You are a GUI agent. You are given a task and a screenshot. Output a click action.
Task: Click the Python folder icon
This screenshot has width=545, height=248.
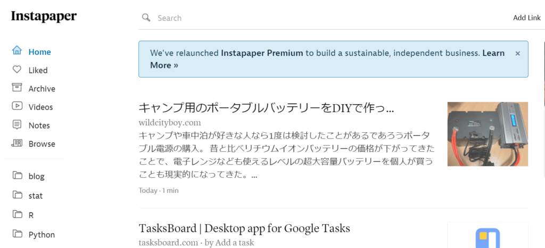[x=16, y=234]
